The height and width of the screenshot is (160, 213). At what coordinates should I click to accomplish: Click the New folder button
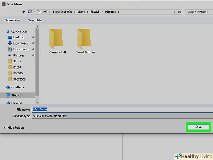coord(35,20)
